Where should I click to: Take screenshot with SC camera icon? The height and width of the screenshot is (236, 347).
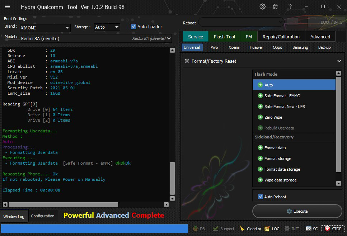(x=309, y=228)
